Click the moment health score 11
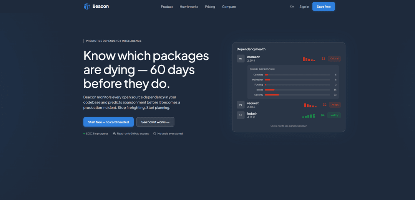Viewport: 415px width, 200px height. tap(323, 59)
